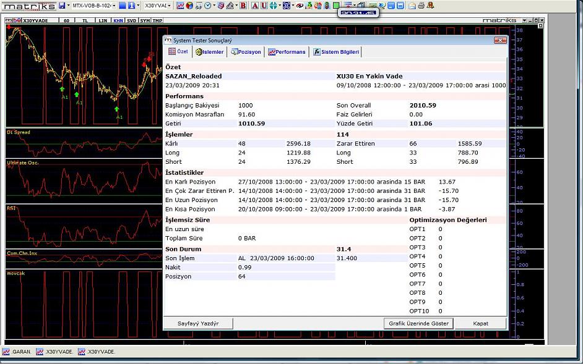Click the traffic light icon in toolbar
583x364 pixels.
[x=327, y=6]
